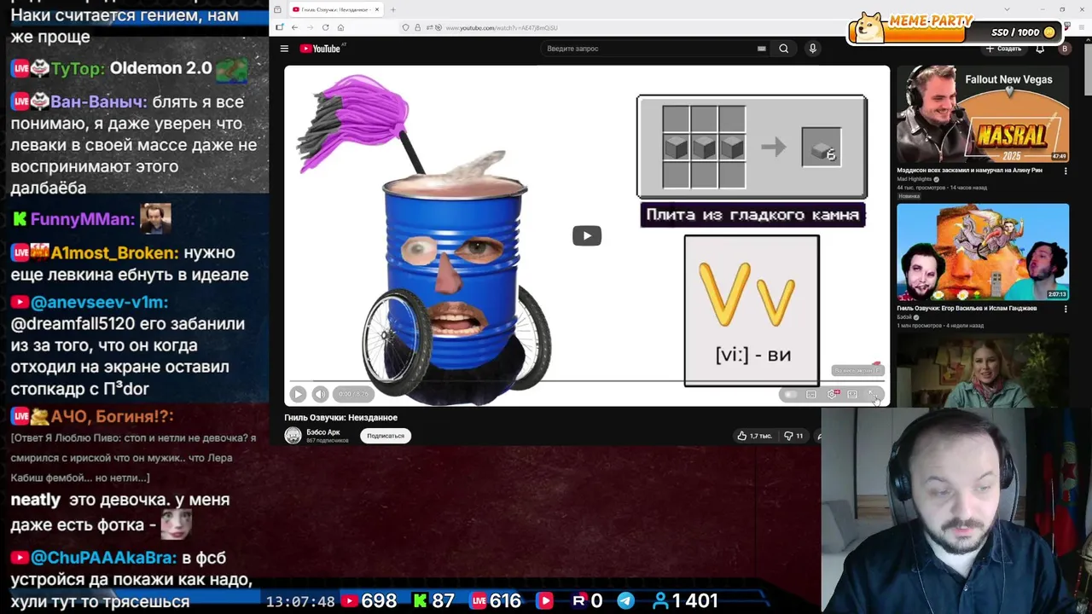Click the browser back arrow

point(294,27)
